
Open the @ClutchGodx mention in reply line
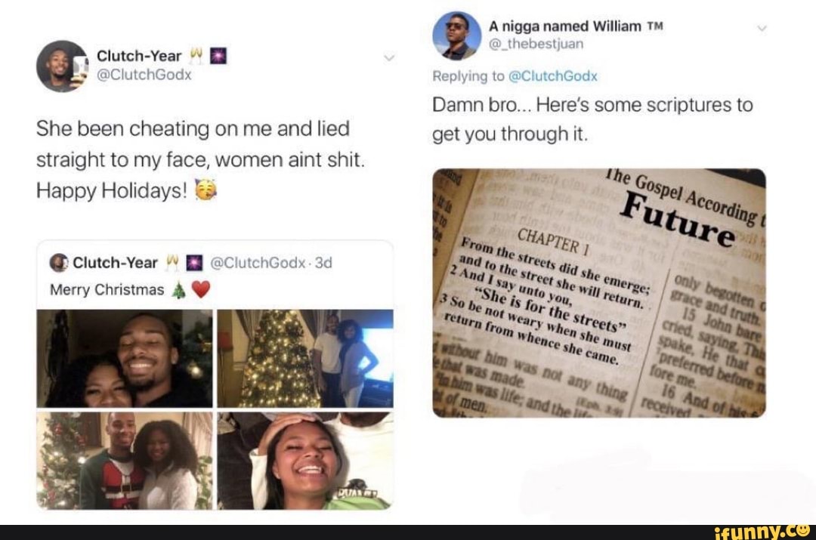552,76
